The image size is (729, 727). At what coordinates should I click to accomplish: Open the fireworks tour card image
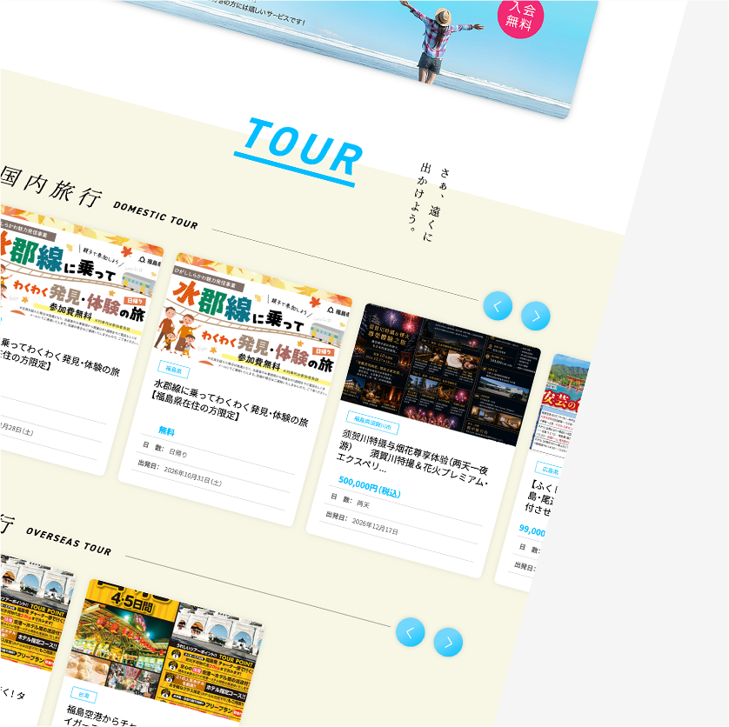pos(440,375)
